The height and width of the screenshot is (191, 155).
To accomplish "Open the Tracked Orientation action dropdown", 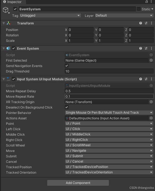I will [x=109, y=172].
